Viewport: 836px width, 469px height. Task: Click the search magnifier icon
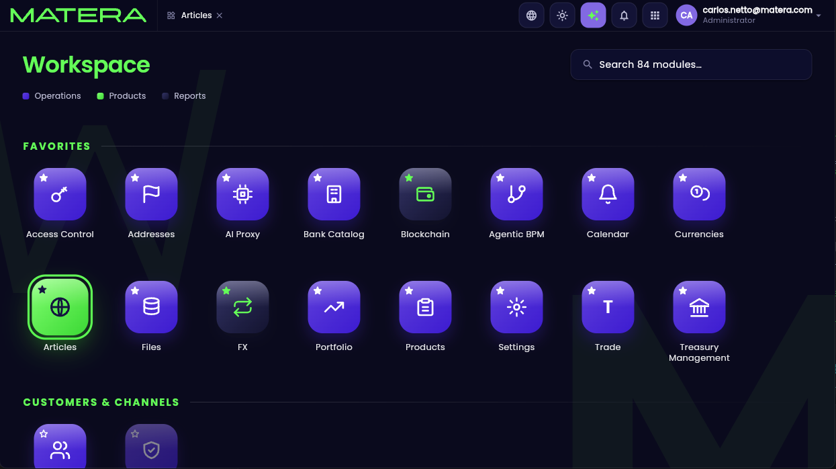click(588, 65)
